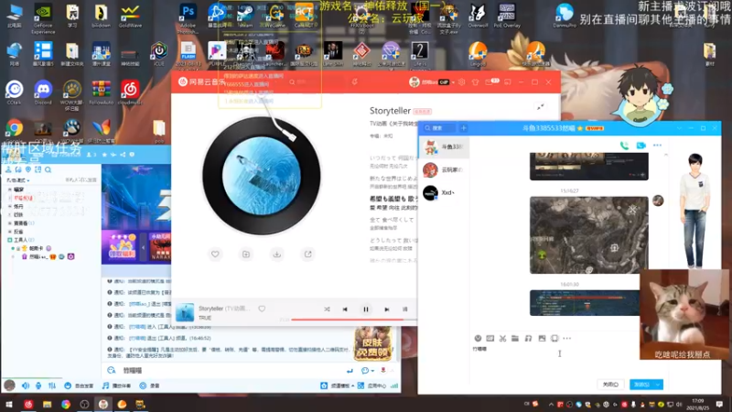Open the album cover thumbnail in player bar
This screenshot has width=732, height=412.
(185, 312)
